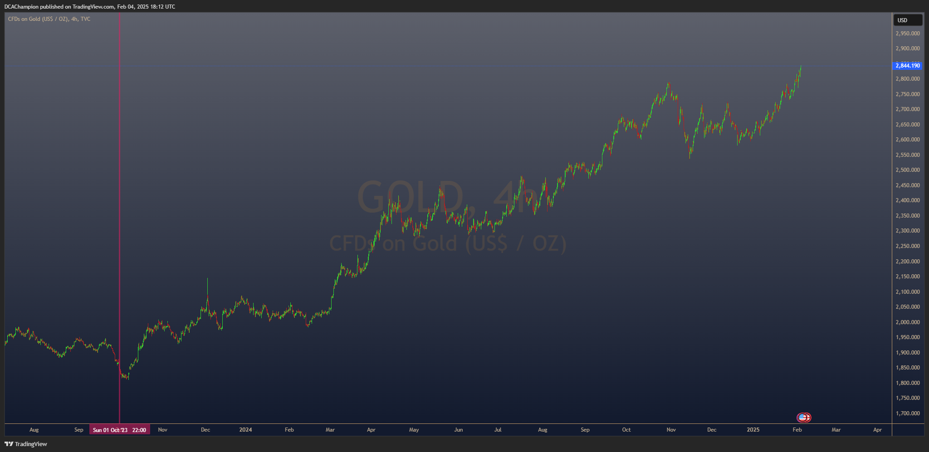This screenshot has width=929, height=452.
Task: Click the 2,550.000 price axis label
Action: 908,155
